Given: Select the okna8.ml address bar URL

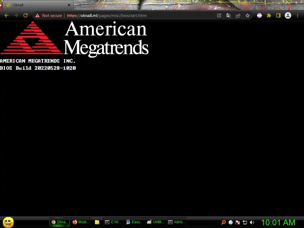Looking at the screenshot, I should coord(107,15).
